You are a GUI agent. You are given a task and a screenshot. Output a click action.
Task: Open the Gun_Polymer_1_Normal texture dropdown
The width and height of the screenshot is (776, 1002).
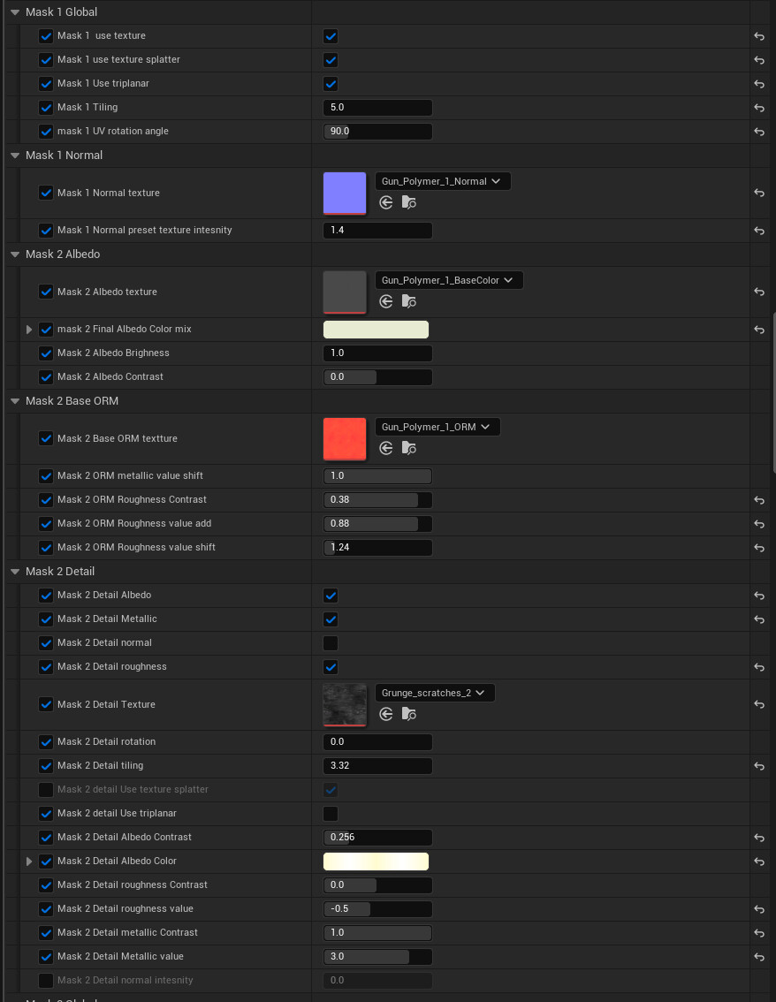pos(442,181)
